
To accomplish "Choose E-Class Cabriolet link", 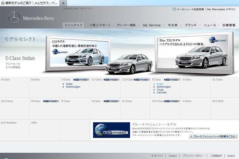I will [x=161, y=92].
